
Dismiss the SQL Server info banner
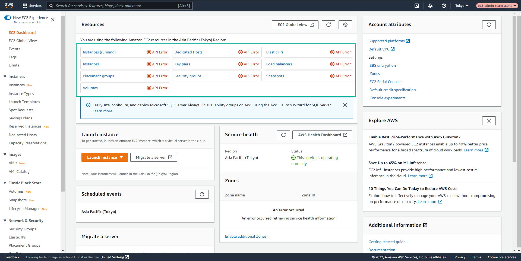click(345, 105)
